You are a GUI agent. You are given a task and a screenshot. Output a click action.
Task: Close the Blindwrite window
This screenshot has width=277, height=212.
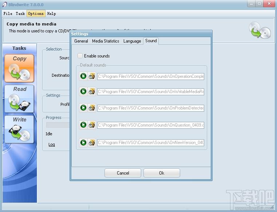(269, 4)
